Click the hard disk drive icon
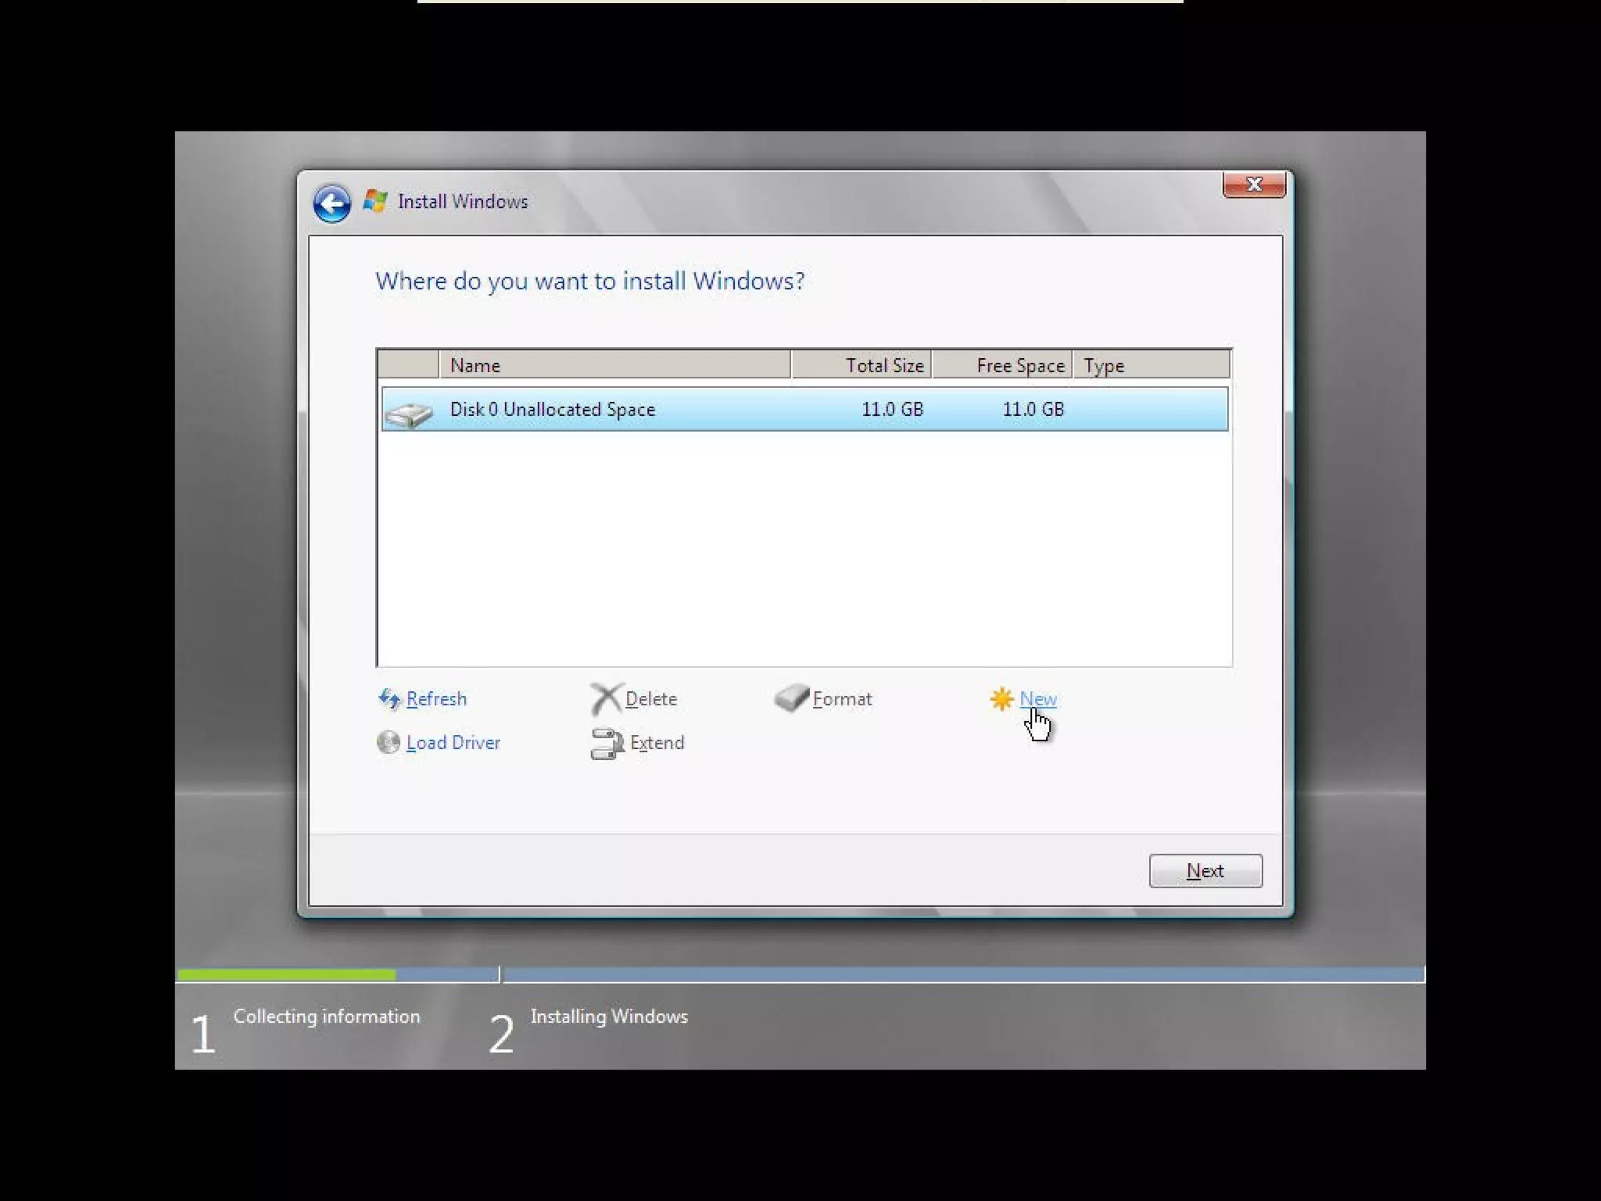Screen dimensions: 1601x1201 tap(409, 413)
